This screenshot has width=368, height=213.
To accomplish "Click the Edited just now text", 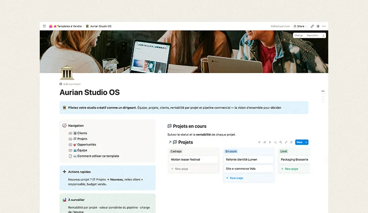I will (x=280, y=27).
